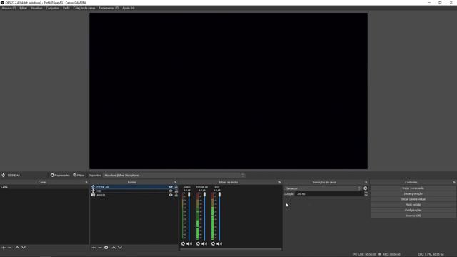Toggle lock on FIFINE A8 source
The image size is (457, 257).
click(x=176, y=187)
